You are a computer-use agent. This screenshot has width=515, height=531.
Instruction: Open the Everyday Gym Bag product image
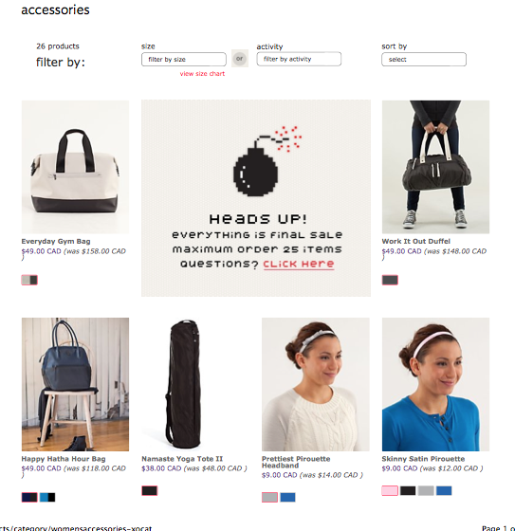click(75, 167)
